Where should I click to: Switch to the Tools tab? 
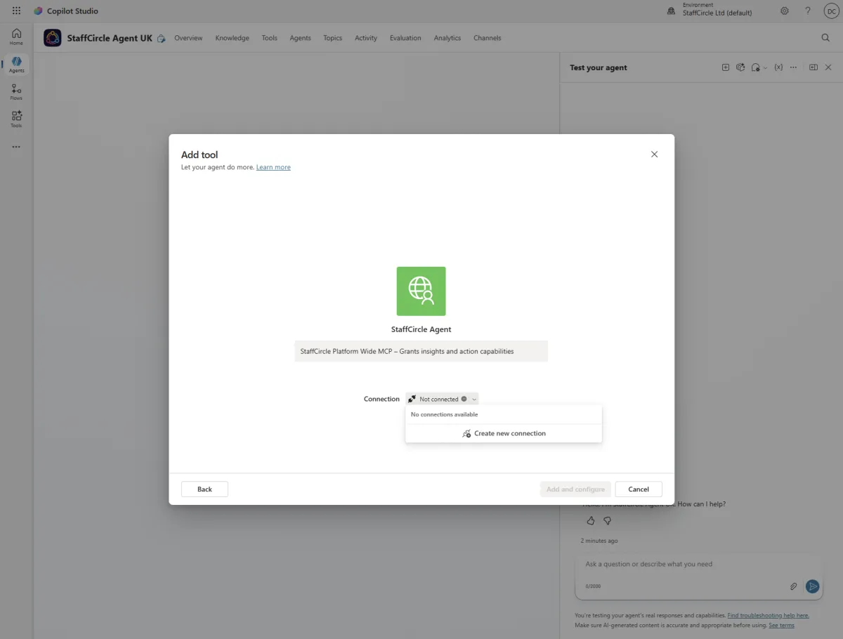coord(269,38)
